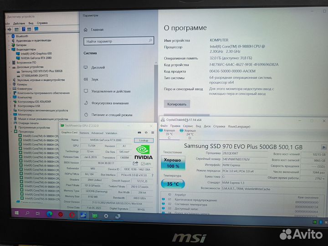The height and width of the screenshot is (246, 328).
Task: Click the Копировать button
Action: click(177, 104)
